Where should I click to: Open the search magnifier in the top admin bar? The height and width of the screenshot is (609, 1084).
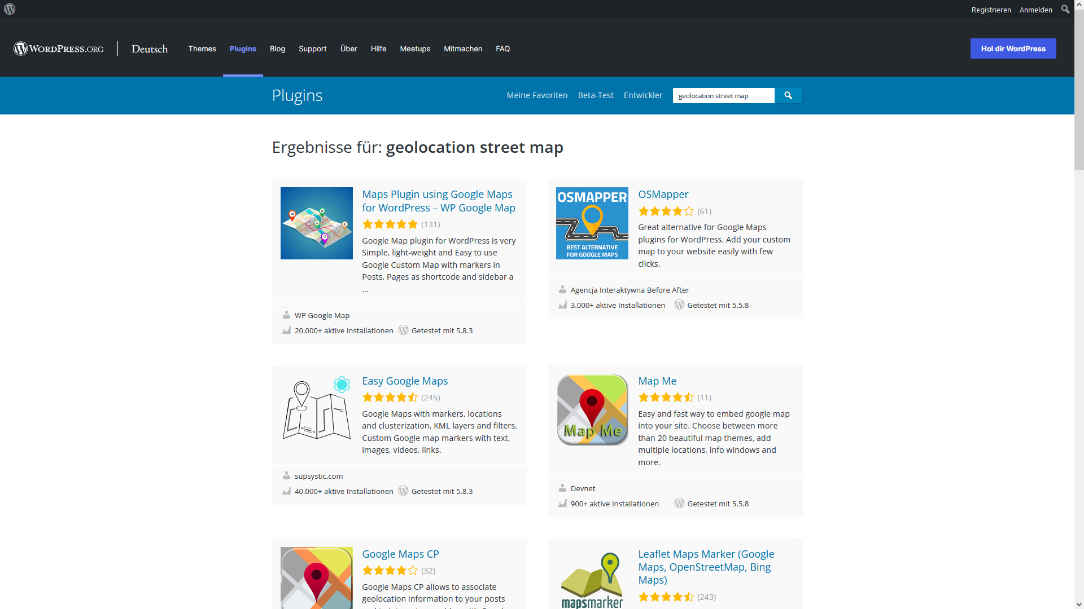[x=1065, y=9]
